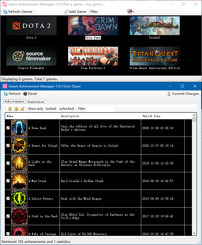Click the highlighted Grim Dawn label under its banner
This screenshot has width=202, height=245.
[x=93, y=38]
